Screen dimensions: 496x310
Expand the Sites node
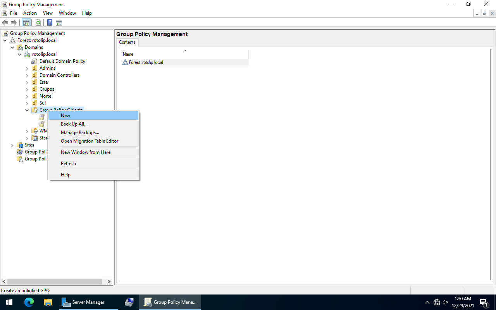point(12,145)
